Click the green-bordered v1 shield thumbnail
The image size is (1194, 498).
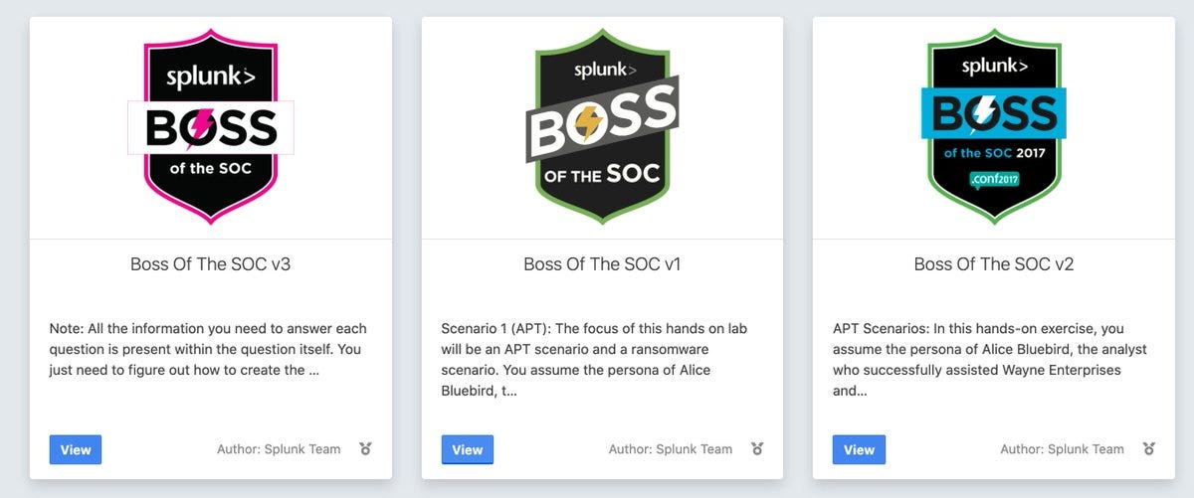click(602, 124)
